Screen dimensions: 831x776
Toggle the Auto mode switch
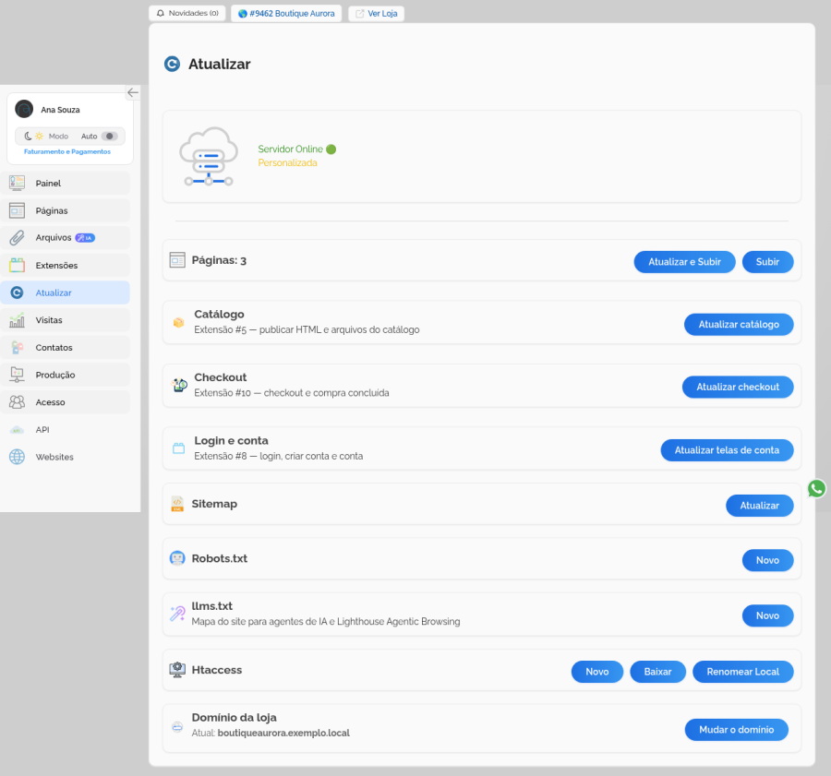pyautogui.click(x=109, y=137)
